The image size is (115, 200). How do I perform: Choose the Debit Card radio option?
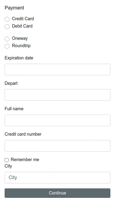(x=7, y=27)
